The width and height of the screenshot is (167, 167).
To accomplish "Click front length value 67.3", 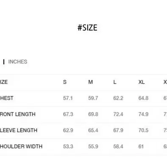I will [68, 114].
